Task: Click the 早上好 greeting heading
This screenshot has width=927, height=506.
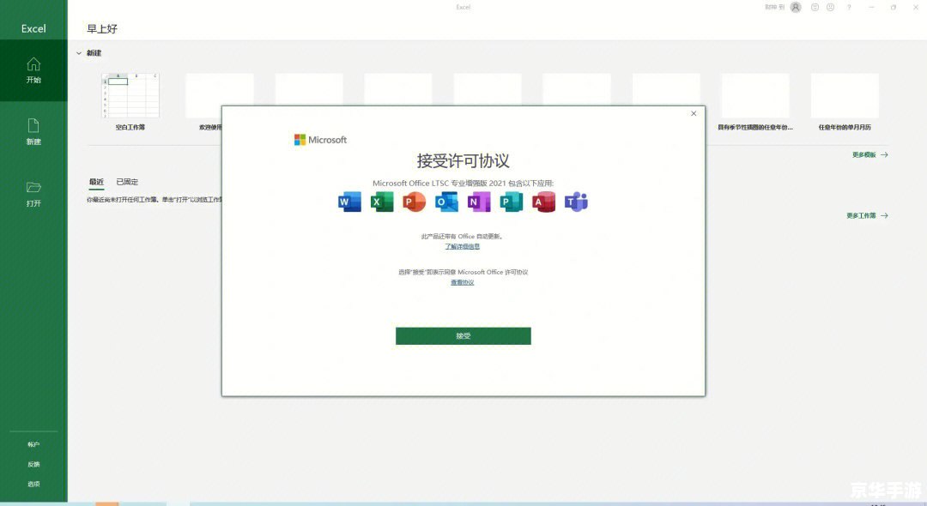Action: 102,28
